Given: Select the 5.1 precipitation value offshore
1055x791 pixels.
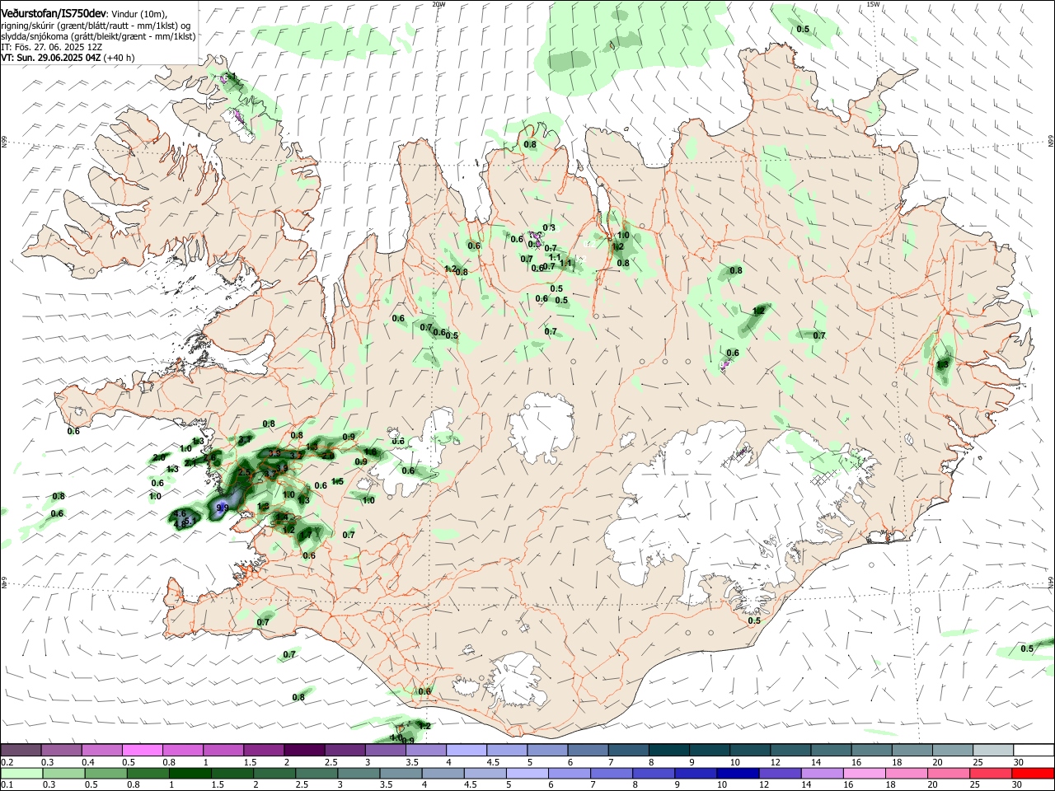Looking at the screenshot, I should [190, 521].
